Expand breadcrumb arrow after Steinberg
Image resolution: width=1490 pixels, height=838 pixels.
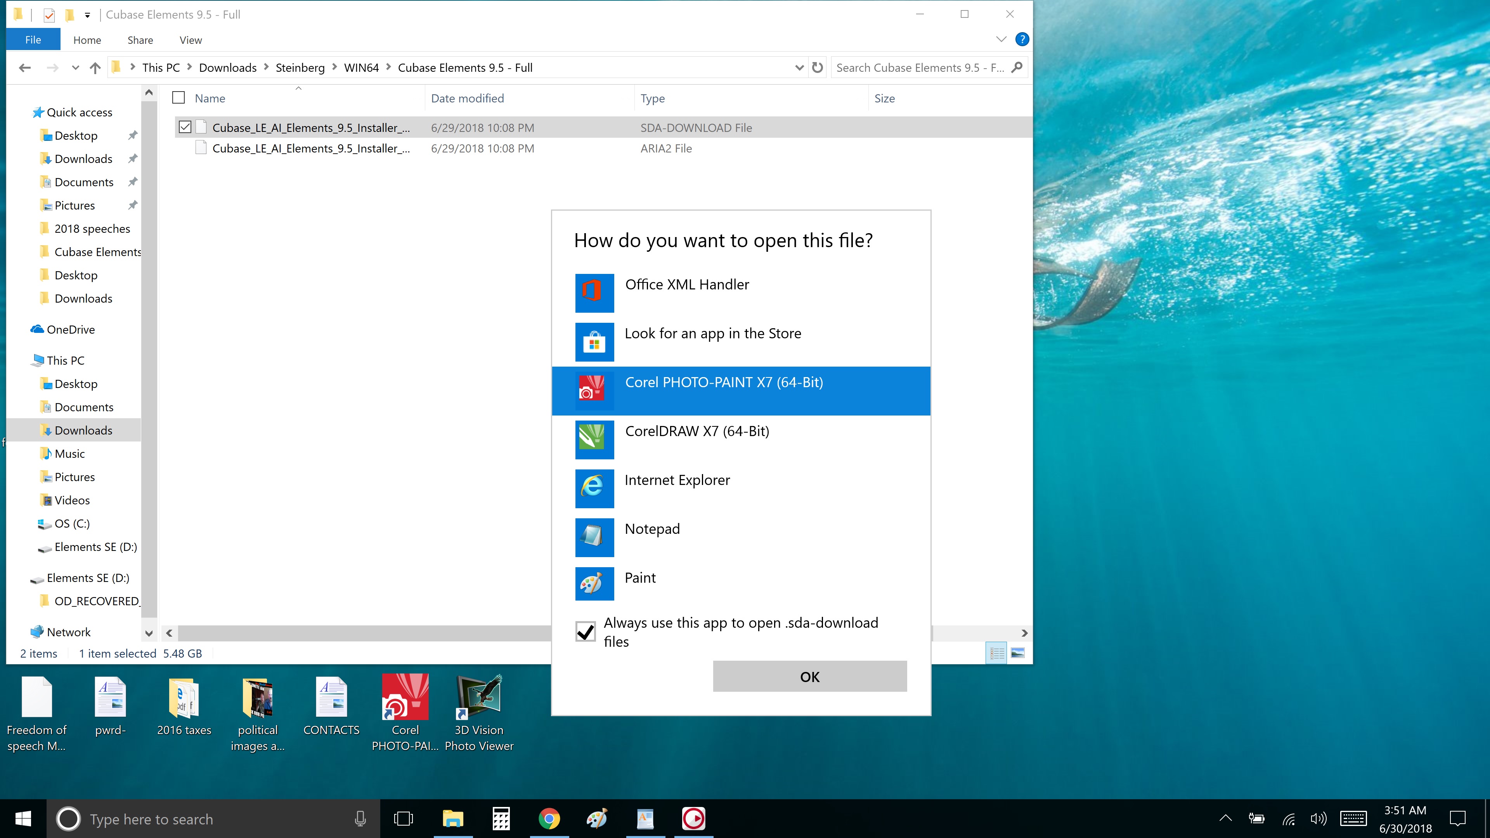click(x=334, y=68)
